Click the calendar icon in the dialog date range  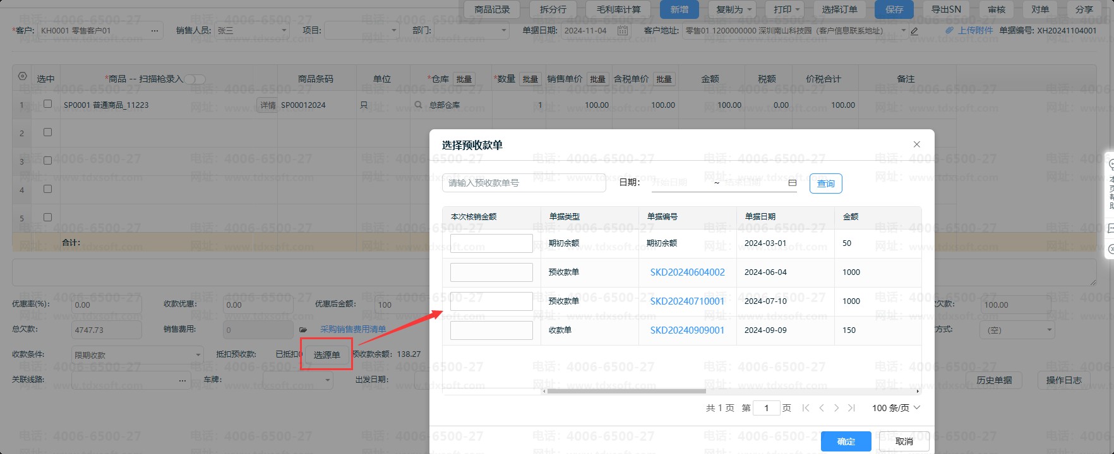(x=792, y=183)
